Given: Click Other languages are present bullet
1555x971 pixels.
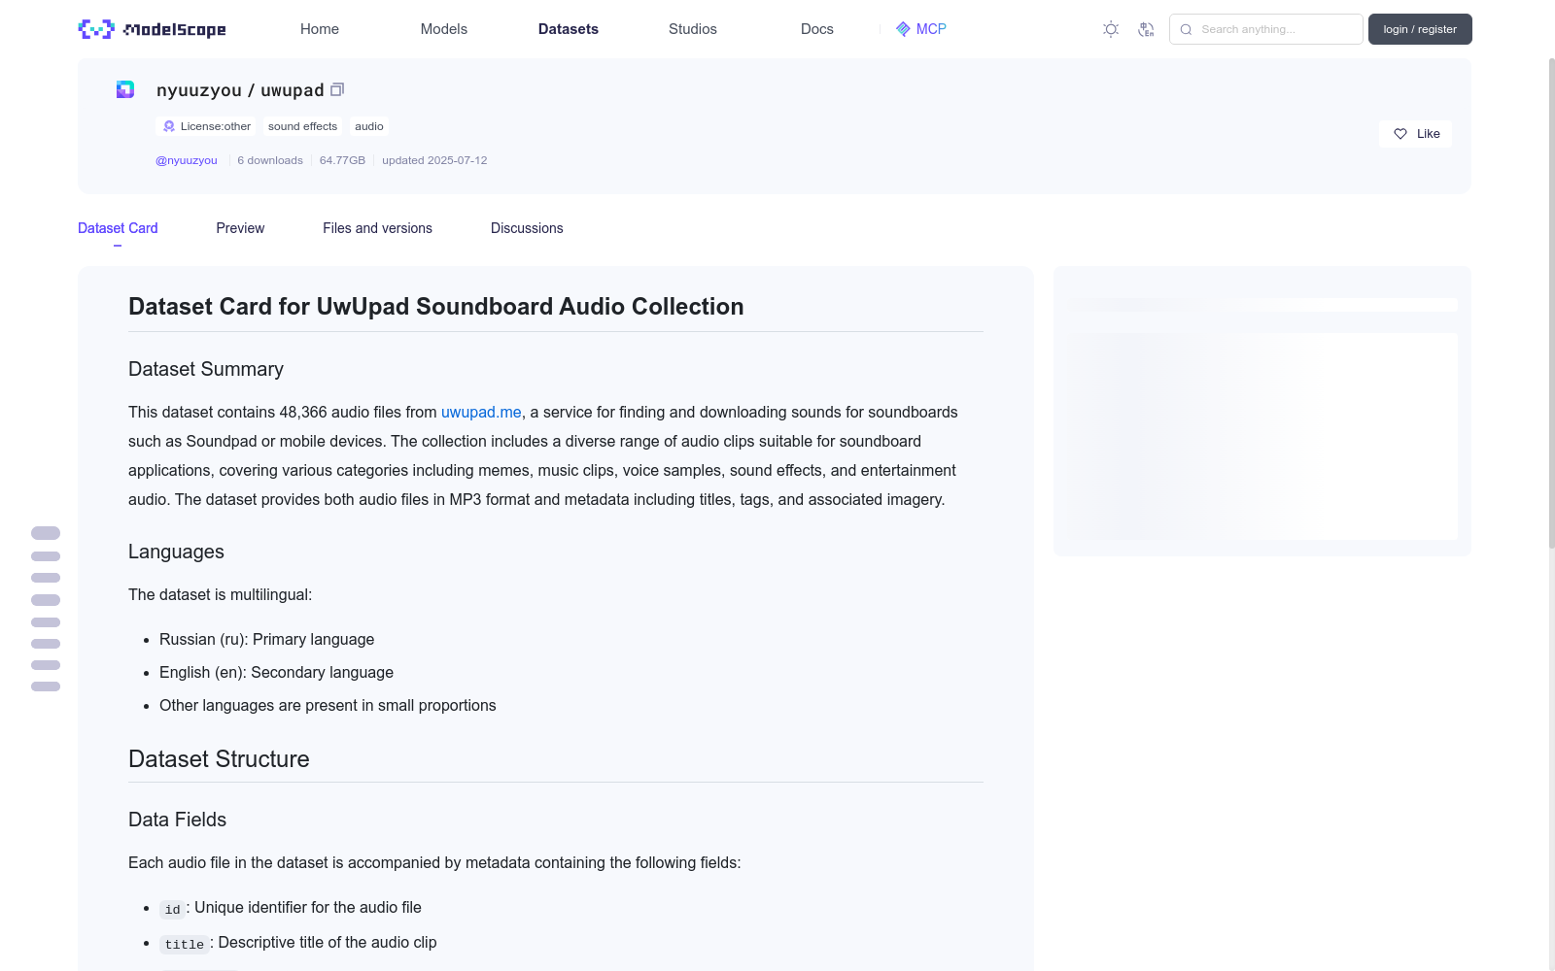Looking at the screenshot, I should click(x=328, y=706).
